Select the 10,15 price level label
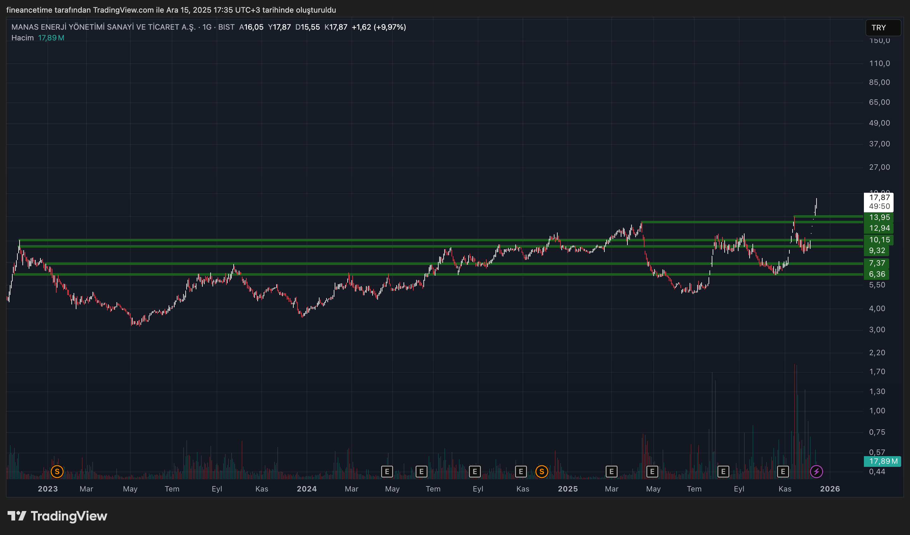The height and width of the screenshot is (535, 910). click(x=879, y=240)
